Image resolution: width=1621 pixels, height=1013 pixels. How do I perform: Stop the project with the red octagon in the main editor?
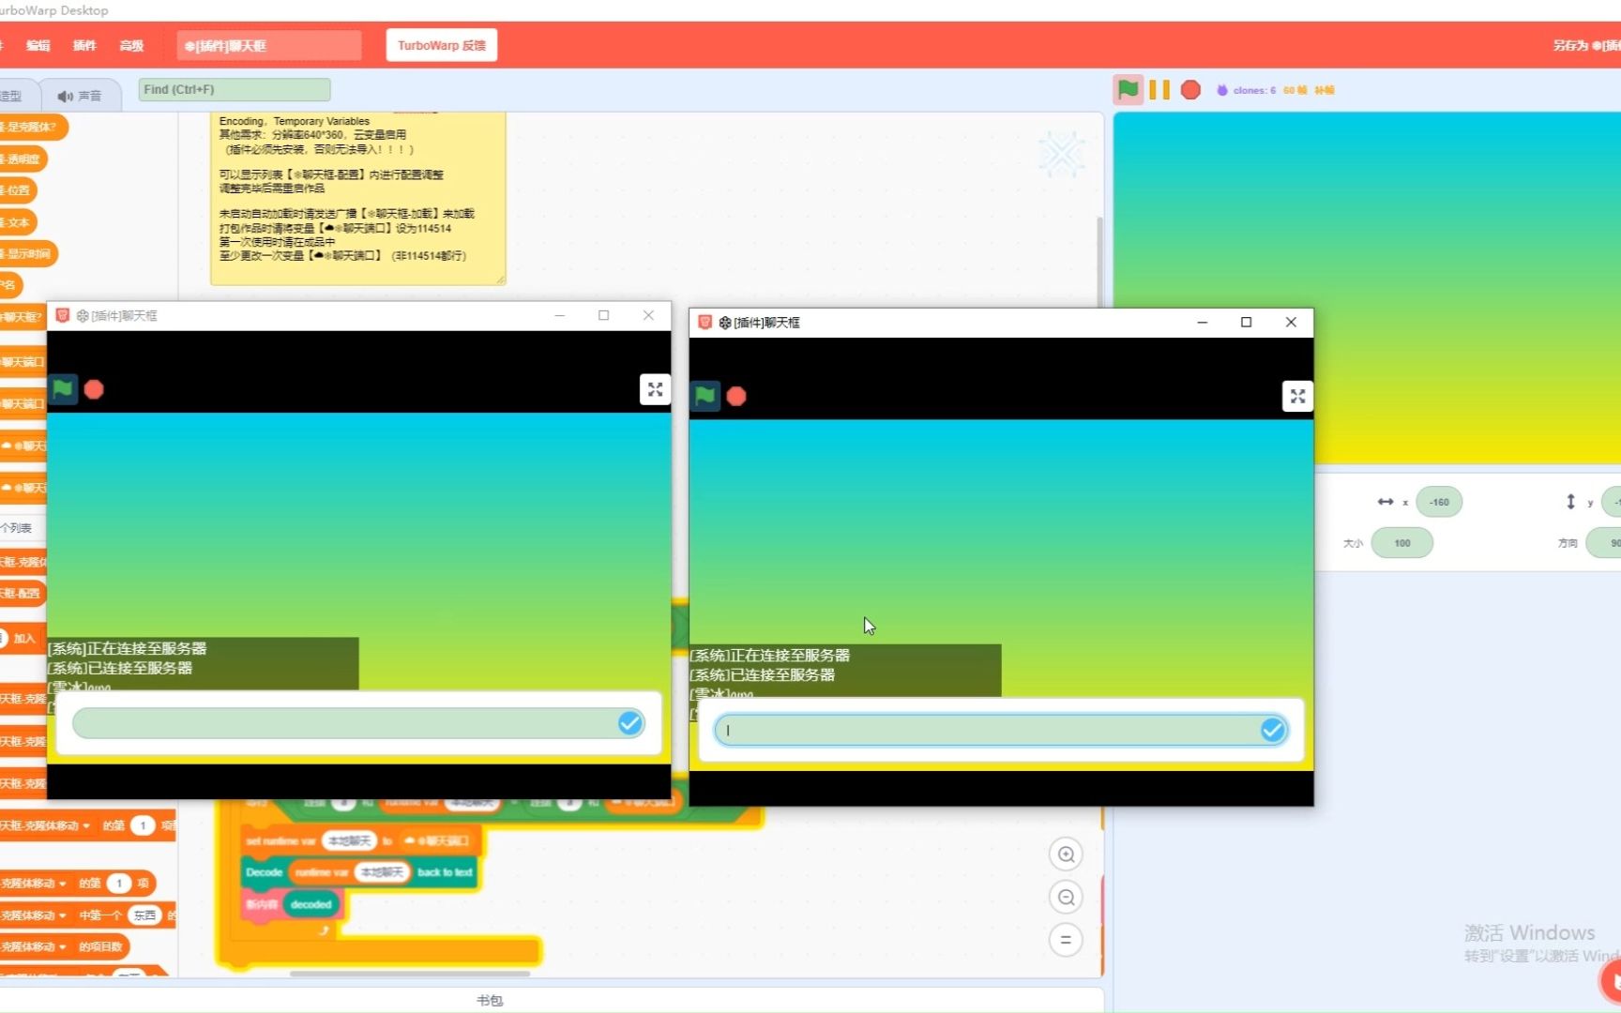(1190, 89)
